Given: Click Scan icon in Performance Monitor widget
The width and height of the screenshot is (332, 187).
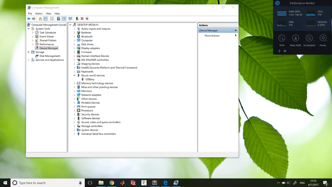Looking at the screenshot, I should pos(282,38).
